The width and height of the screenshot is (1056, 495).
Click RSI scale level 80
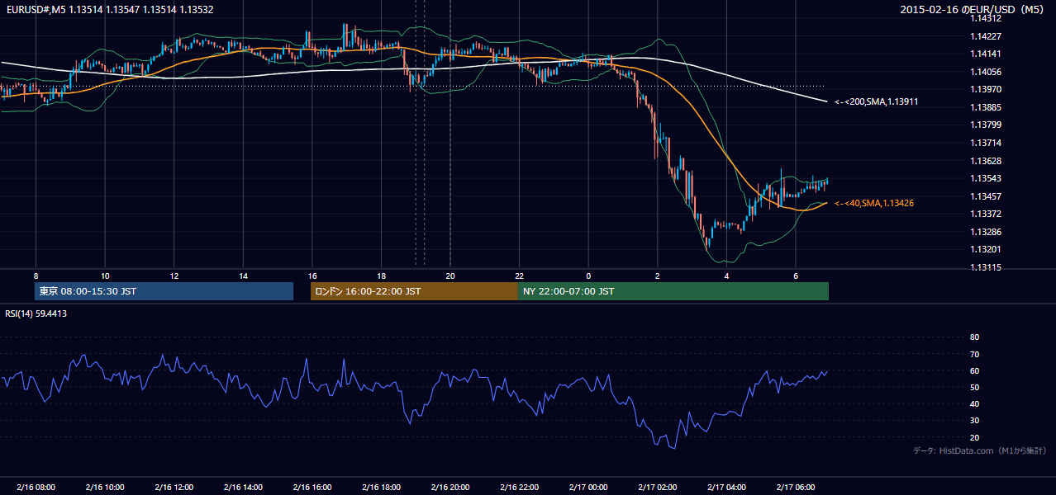pos(974,337)
